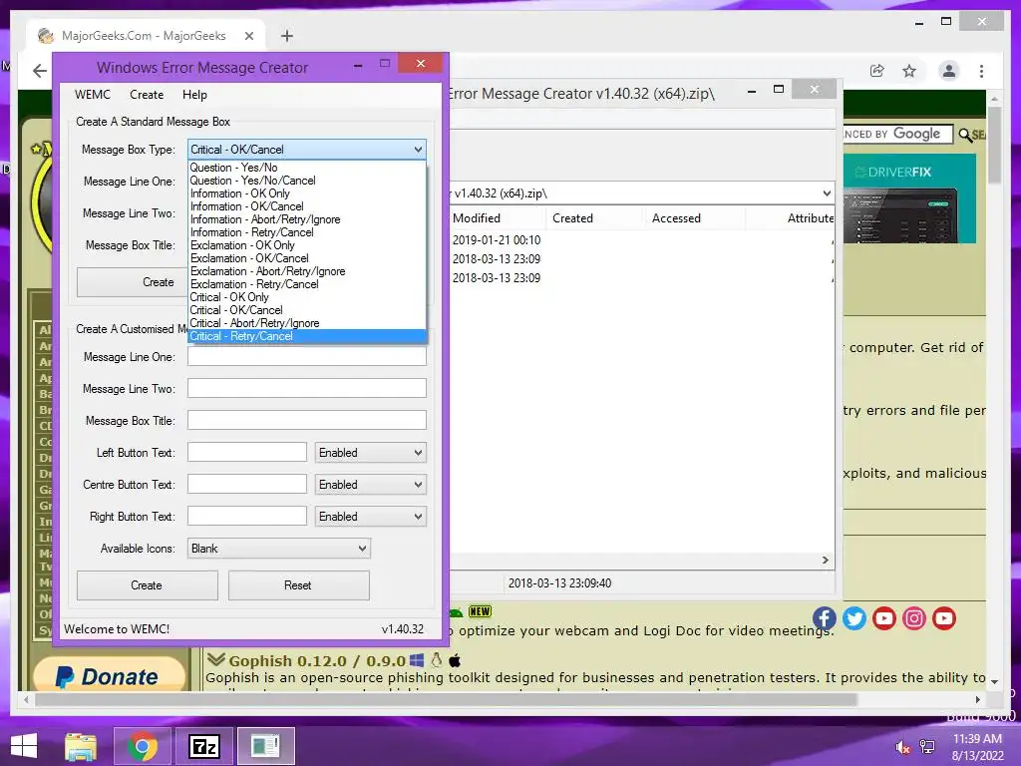Image resolution: width=1021 pixels, height=766 pixels.
Task: Open MajorGeeks Twitter page icon
Action: [x=854, y=618]
